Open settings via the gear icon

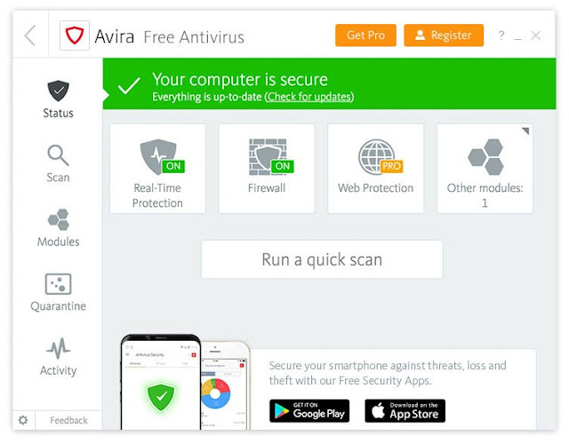(x=23, y=420)
